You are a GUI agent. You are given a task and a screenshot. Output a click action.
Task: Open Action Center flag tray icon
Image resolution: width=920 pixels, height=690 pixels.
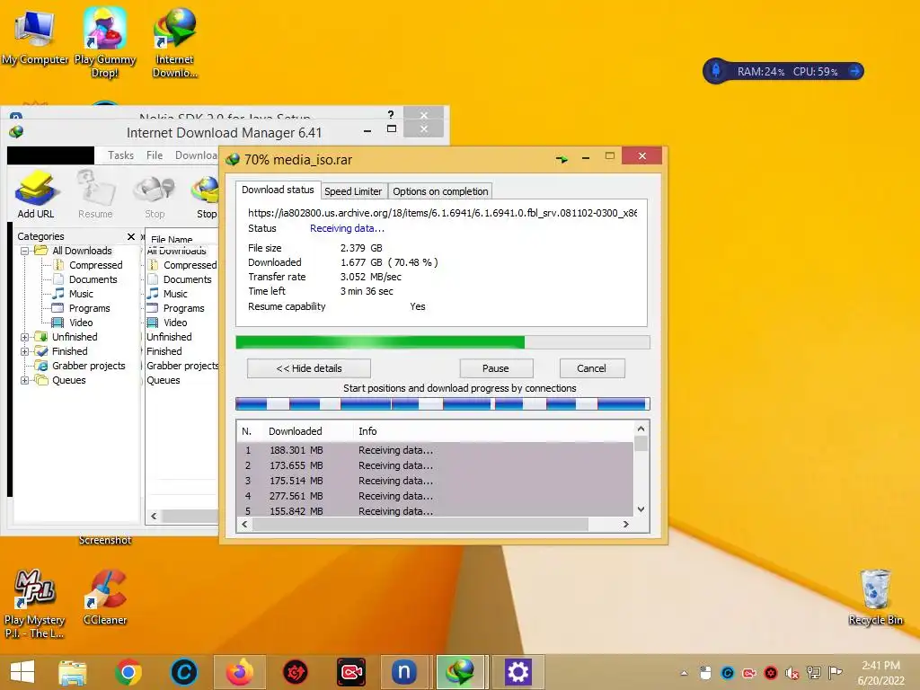pyautogui.click(x=836, y=673)
